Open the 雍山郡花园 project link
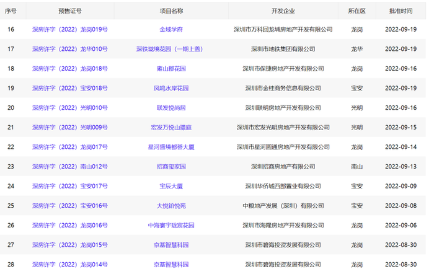This screenshot has width=434, height=274. point(171,69)
